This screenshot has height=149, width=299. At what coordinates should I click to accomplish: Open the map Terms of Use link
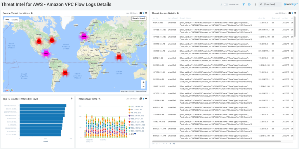141,91
